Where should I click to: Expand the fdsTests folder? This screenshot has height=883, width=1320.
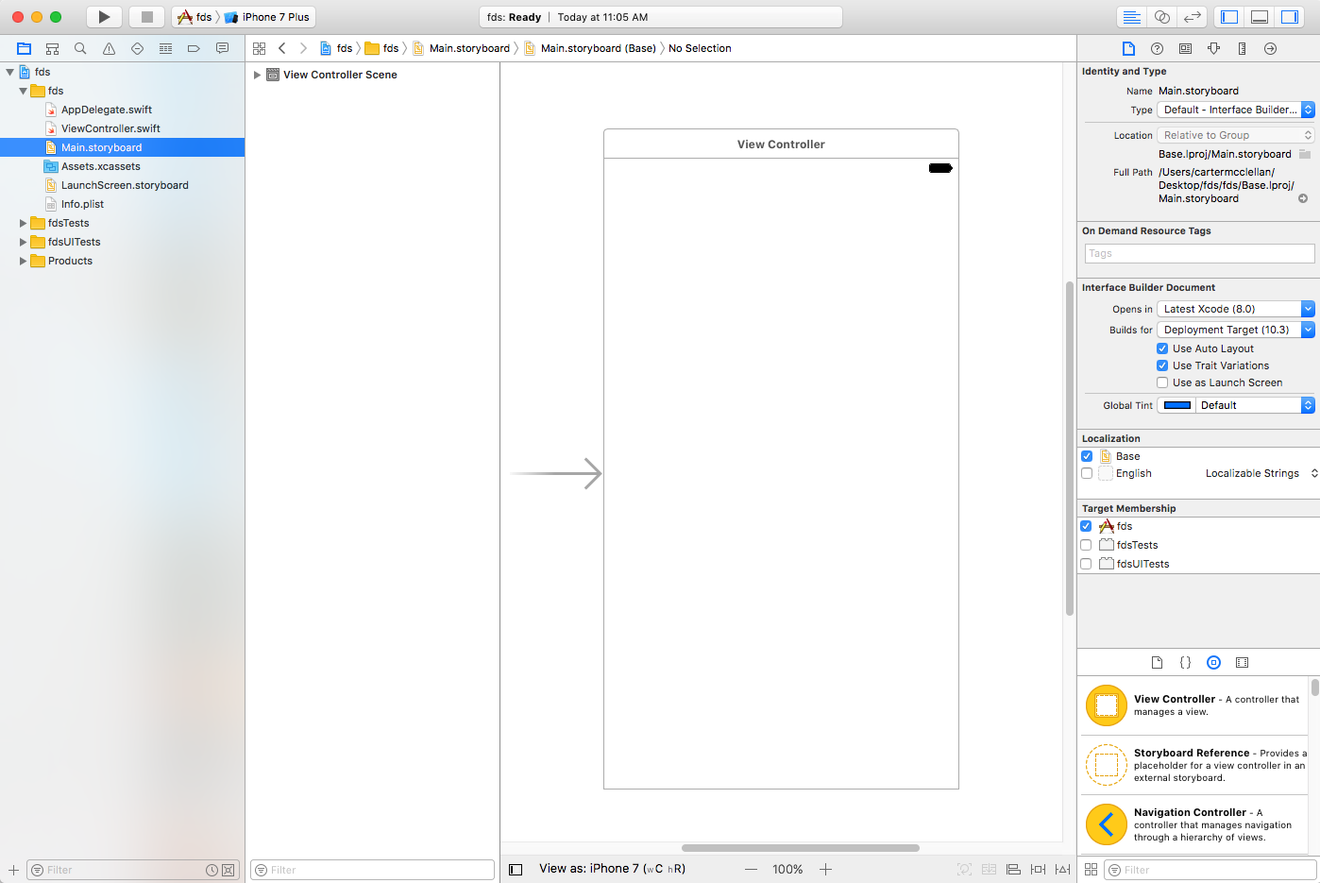point(23,223)
